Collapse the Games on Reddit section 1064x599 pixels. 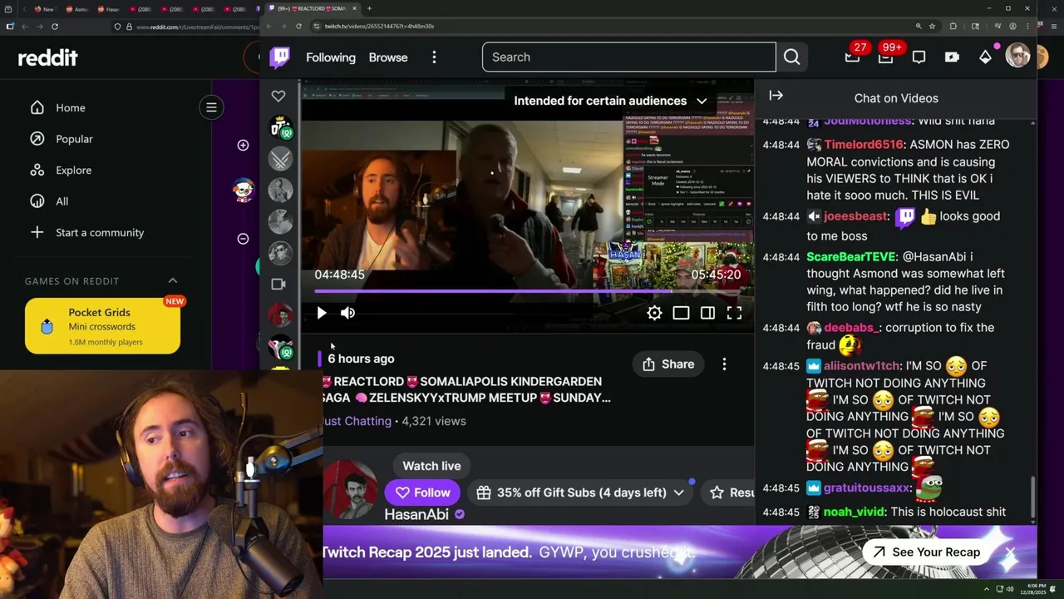coord(173,281)
